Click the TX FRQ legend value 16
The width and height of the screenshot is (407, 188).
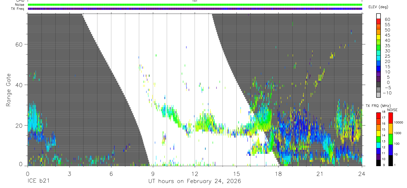point(383,124)
